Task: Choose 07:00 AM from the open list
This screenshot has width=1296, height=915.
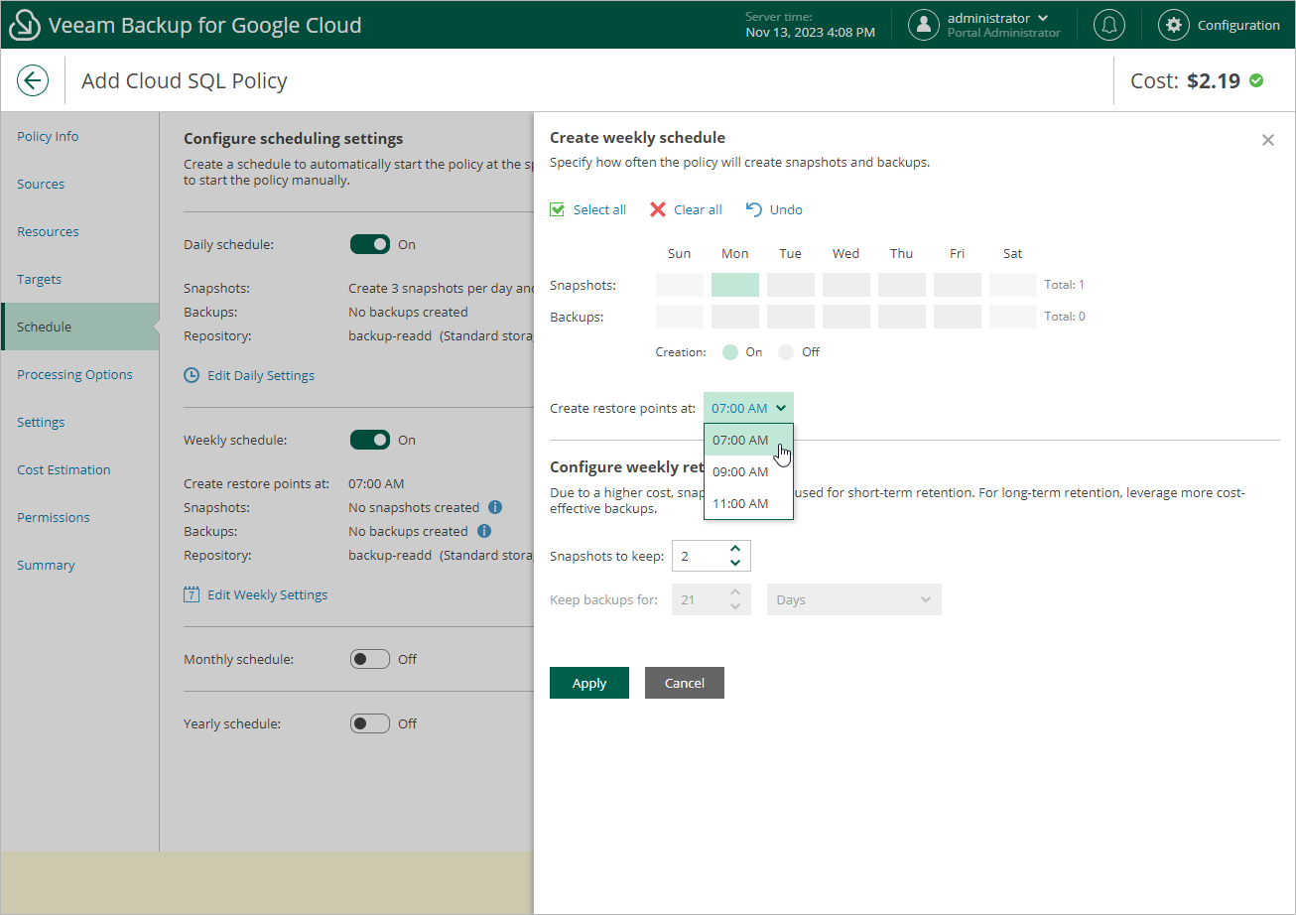Action: tap(749, 440)
